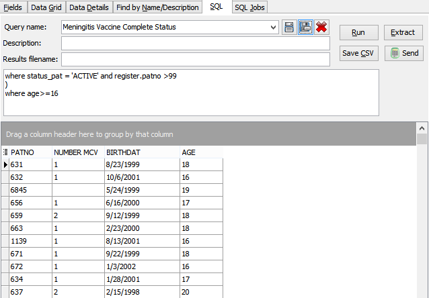Open the Query name dropdown arrow
429x298 pixels.
[273, 28]
